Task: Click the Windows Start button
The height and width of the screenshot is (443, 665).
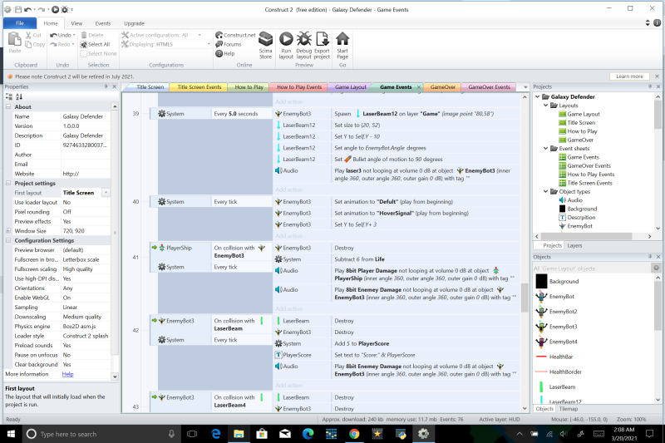Action: point(11,434)
